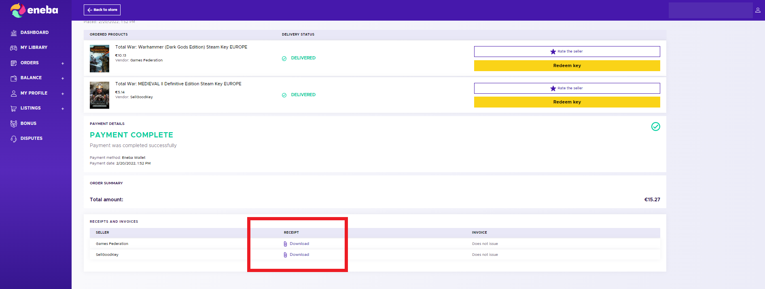The width and height of the screenshot is (765, 289).
Task: Click vendor name SellGoodKey under MEDIEVAL II
Action: point(142,97)
